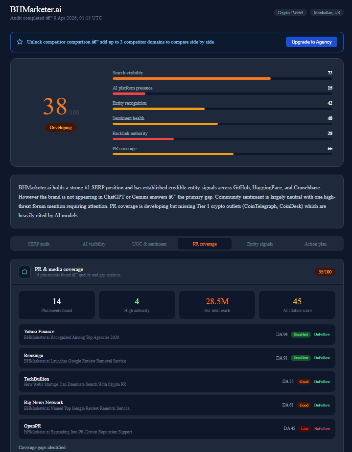The height and width of the screenshot is (452, 352).
Task: Select the PR coverage tab
Action: click(x=205, y=244)
